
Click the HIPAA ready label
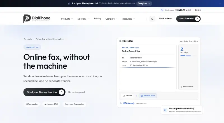click(129, 103)
